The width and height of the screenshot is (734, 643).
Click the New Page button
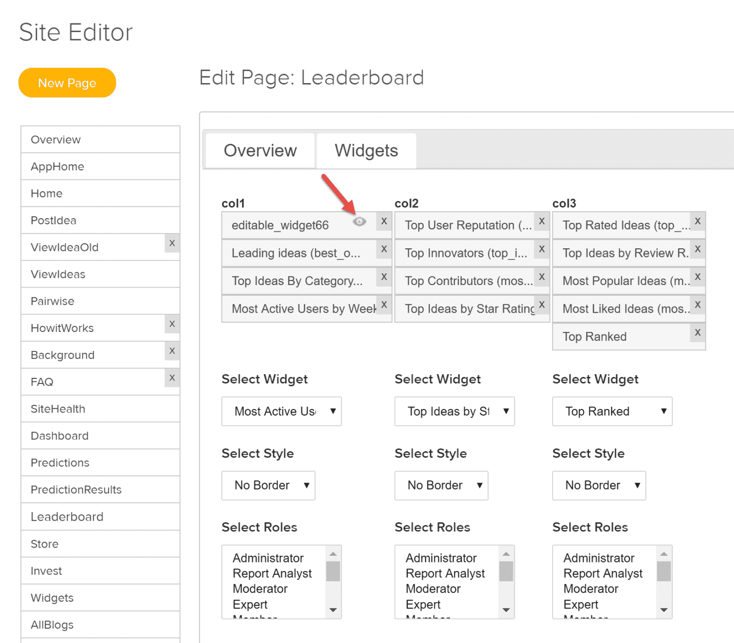tap(67, 82)
